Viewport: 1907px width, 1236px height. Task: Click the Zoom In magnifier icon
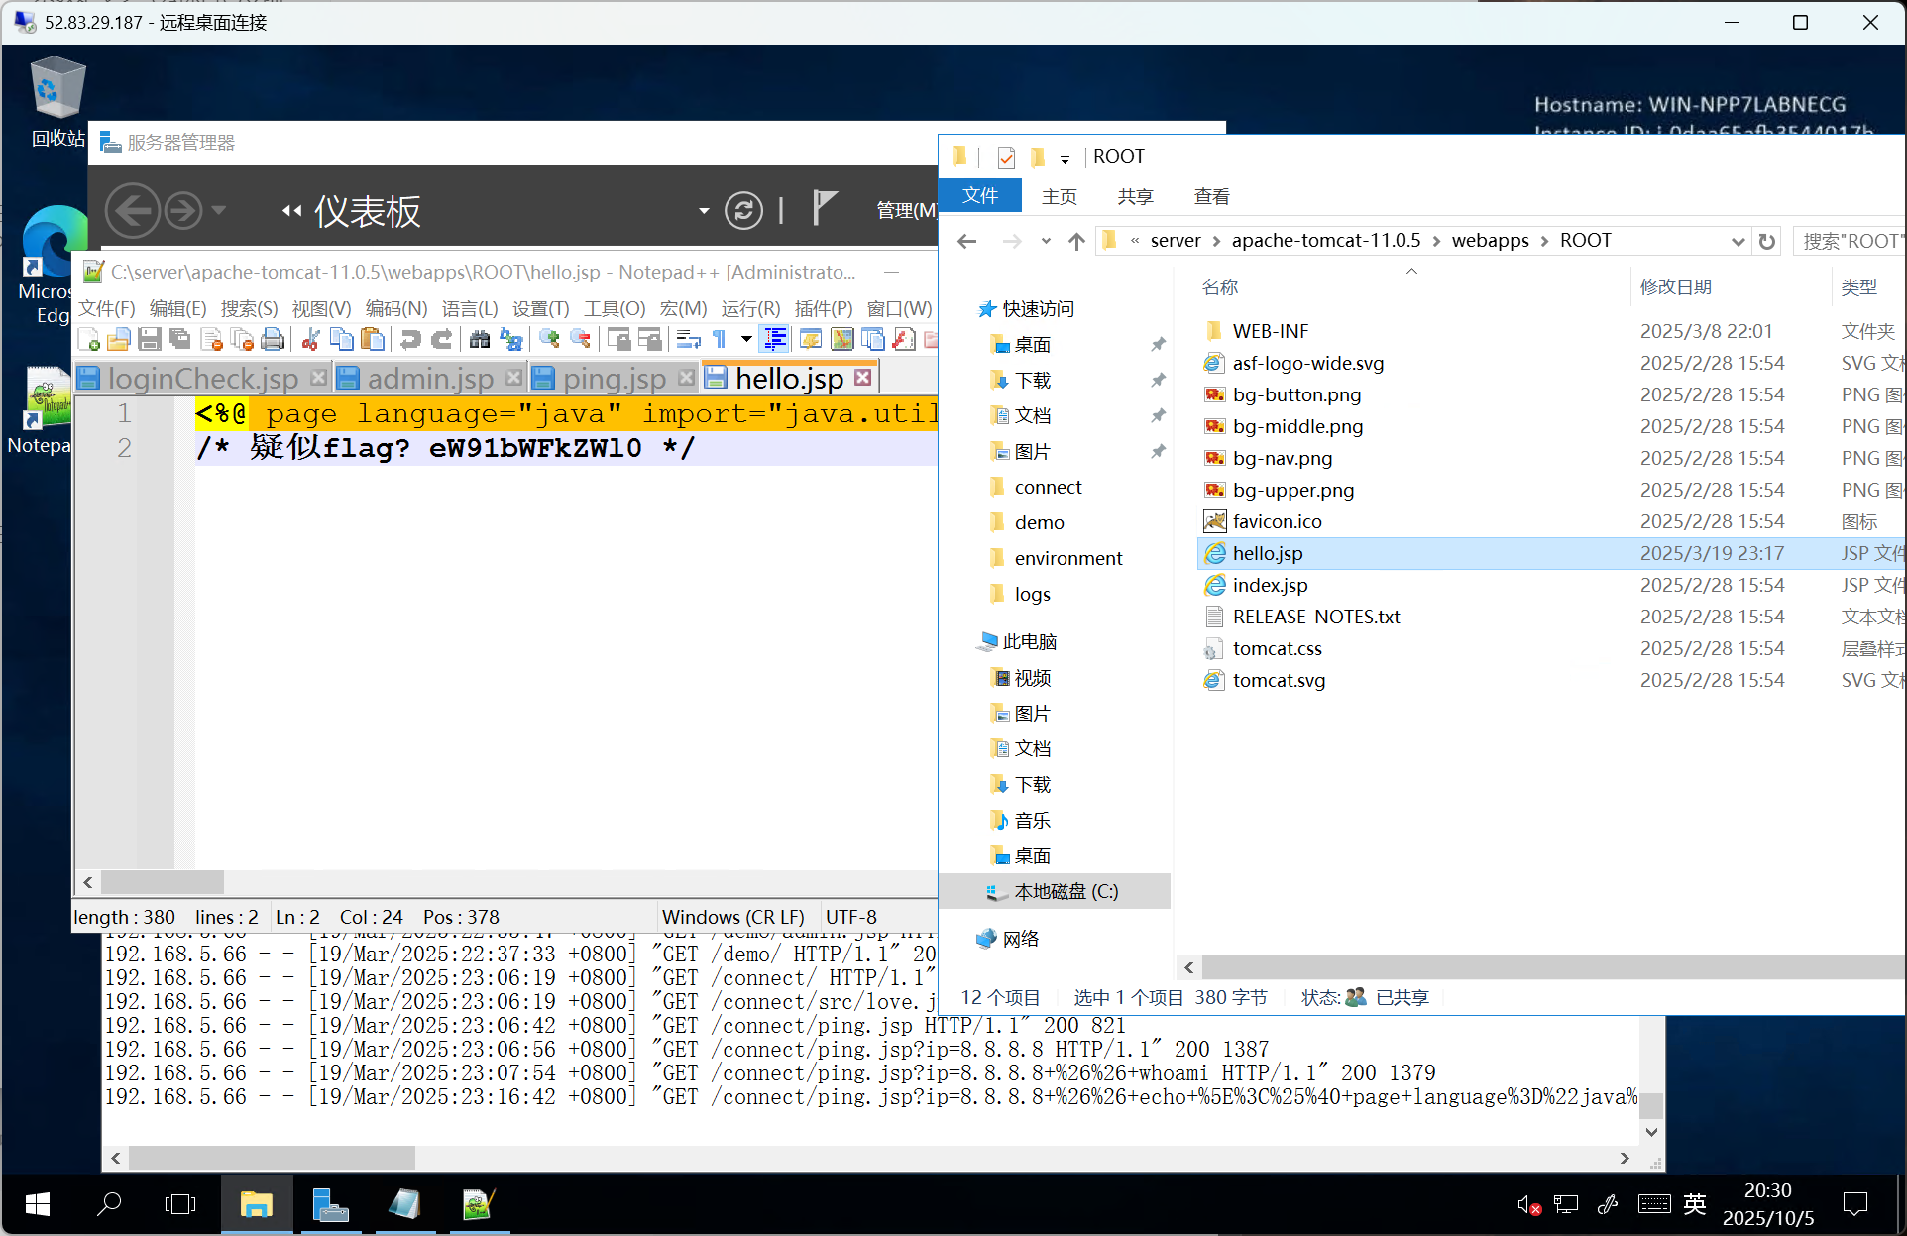pyautogui.click(x=548, y=340)
